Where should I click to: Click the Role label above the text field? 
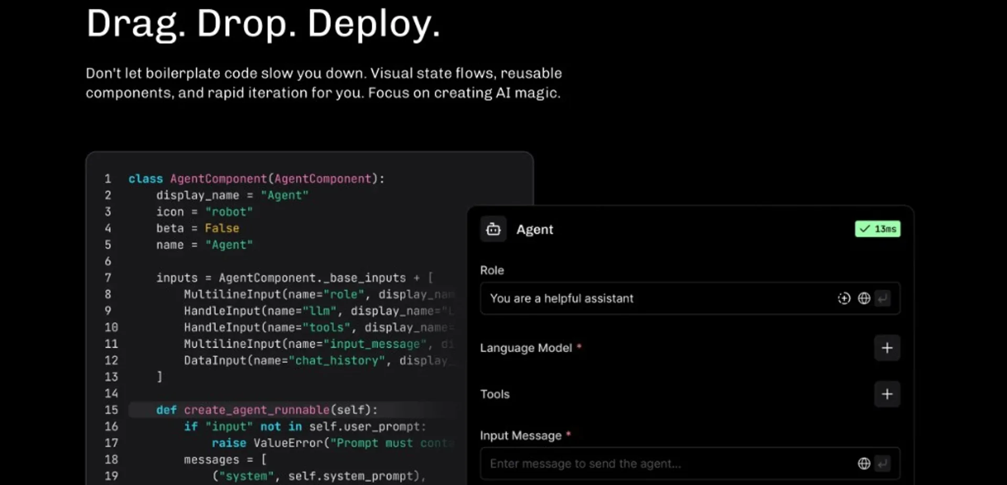[491, 270]
